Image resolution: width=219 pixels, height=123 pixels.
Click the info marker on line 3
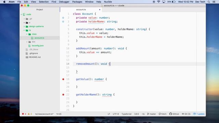point(63,22)
